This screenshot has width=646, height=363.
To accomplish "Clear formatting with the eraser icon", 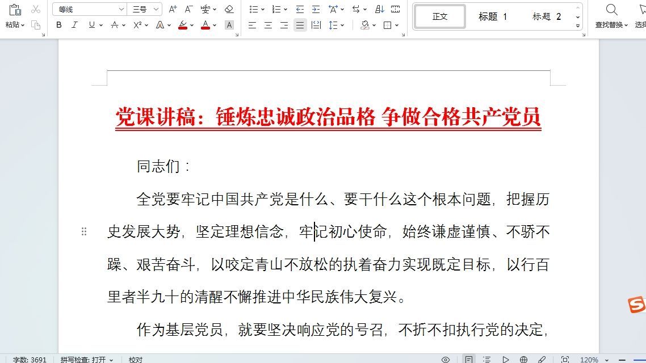I will coord(229,9).
